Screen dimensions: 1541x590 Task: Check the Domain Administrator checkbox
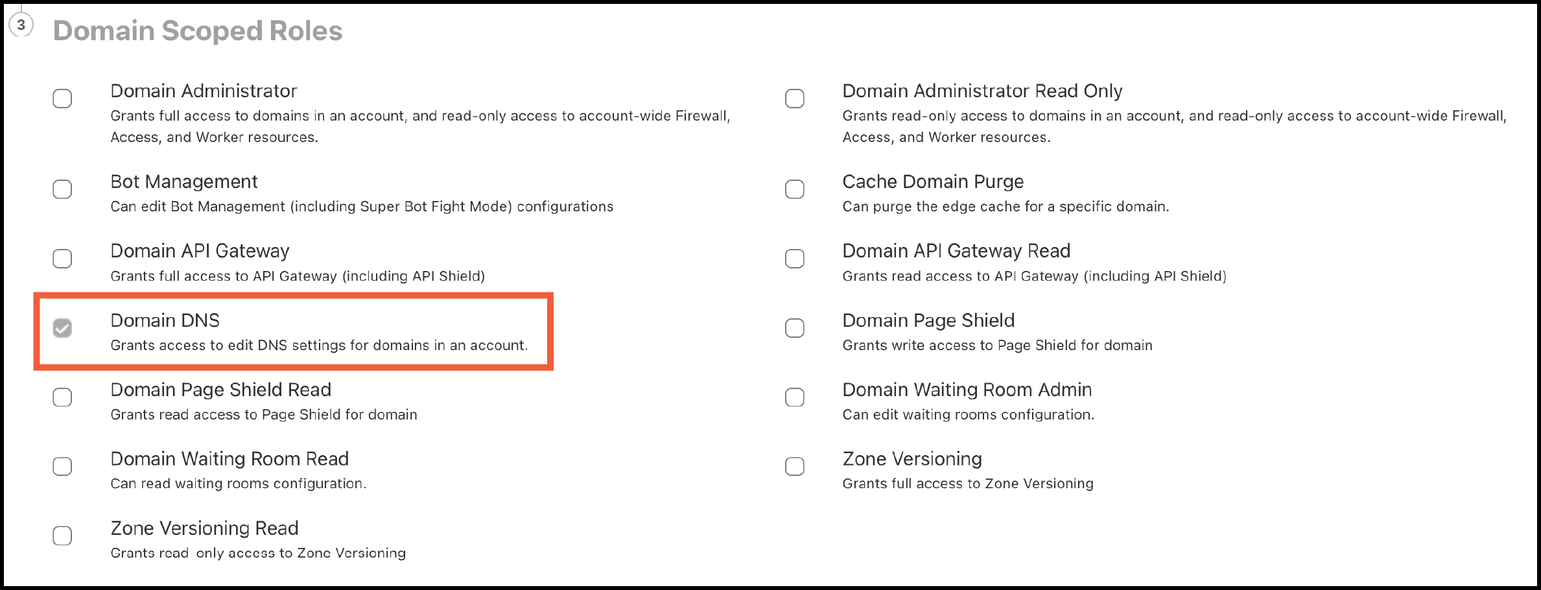(x=62, y=99)
